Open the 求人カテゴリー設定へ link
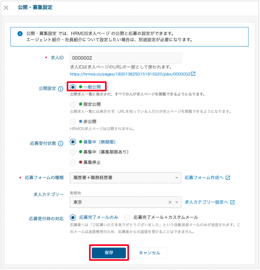 [x=206, y=202]
